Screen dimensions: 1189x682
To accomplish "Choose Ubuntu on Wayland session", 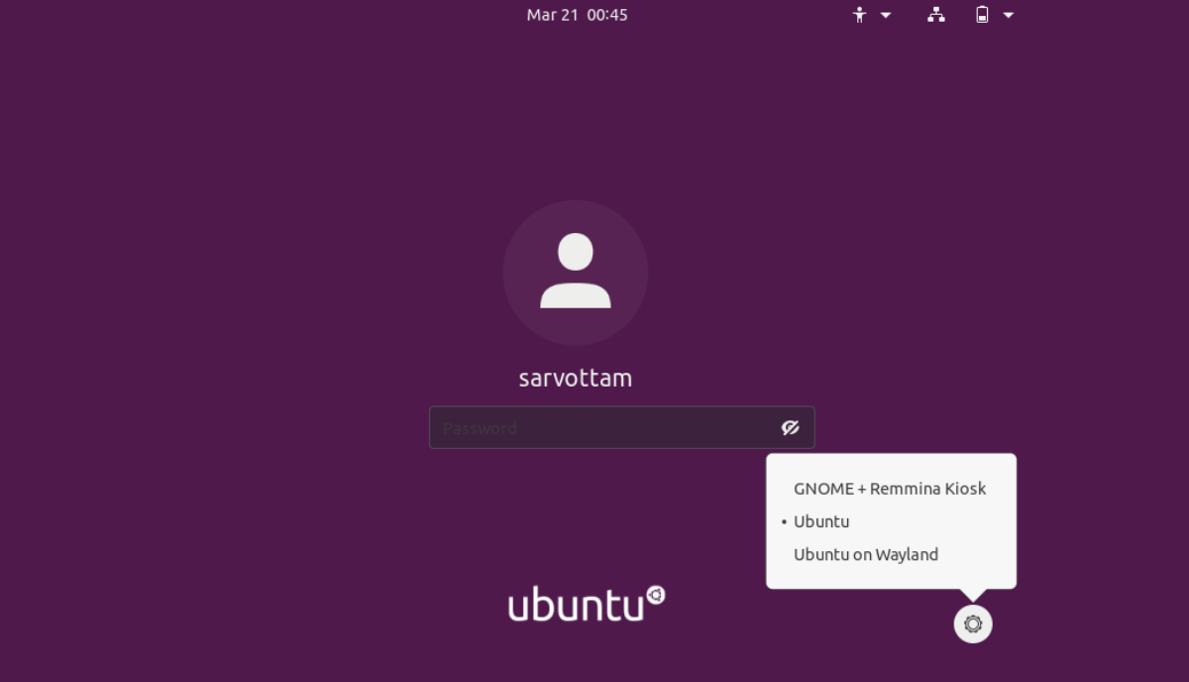I will pos(866,555).
